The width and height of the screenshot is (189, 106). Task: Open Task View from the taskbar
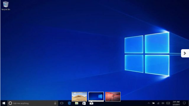pos(62,103)
